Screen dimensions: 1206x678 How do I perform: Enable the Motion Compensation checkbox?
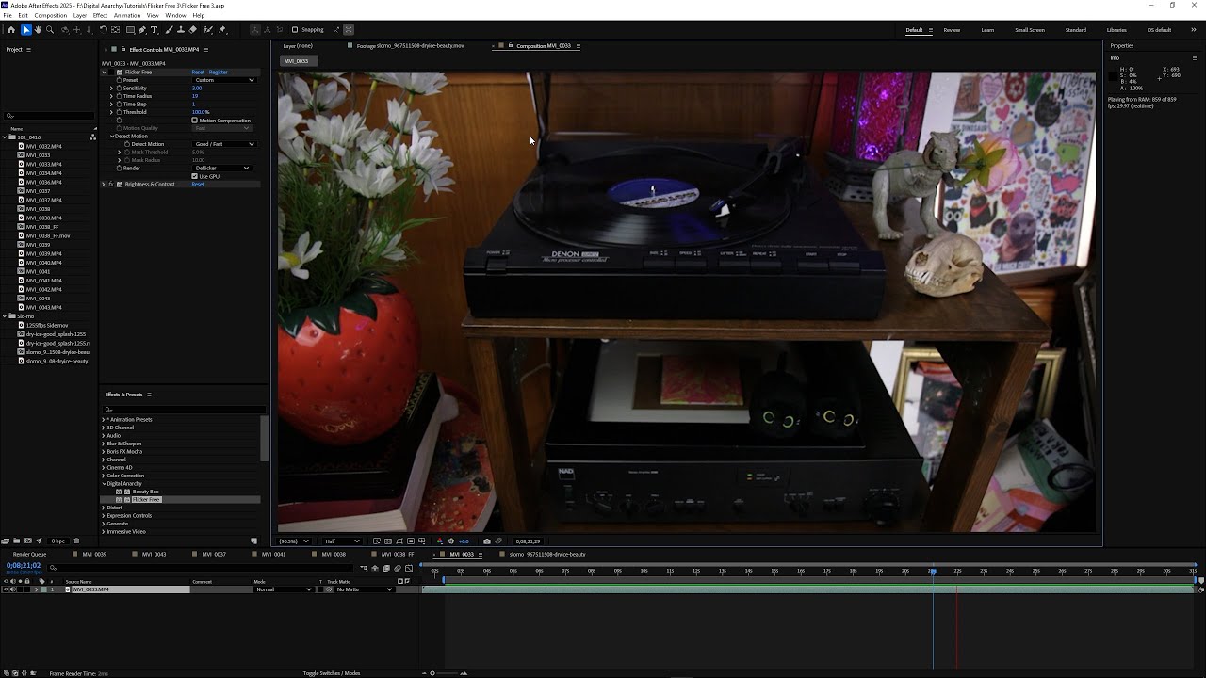(195, 121)
